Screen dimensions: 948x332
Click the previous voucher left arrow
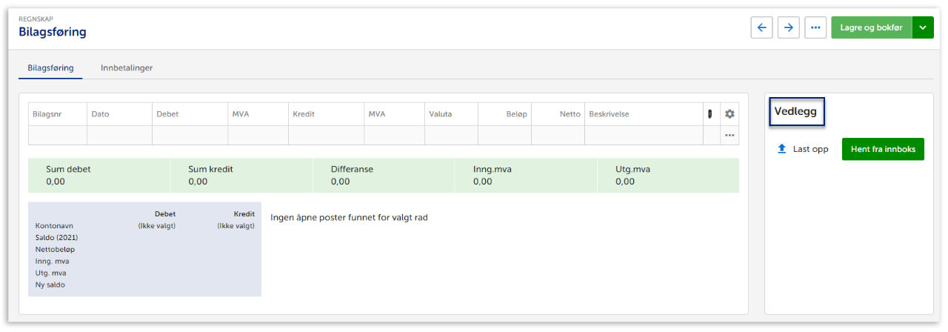761,27
